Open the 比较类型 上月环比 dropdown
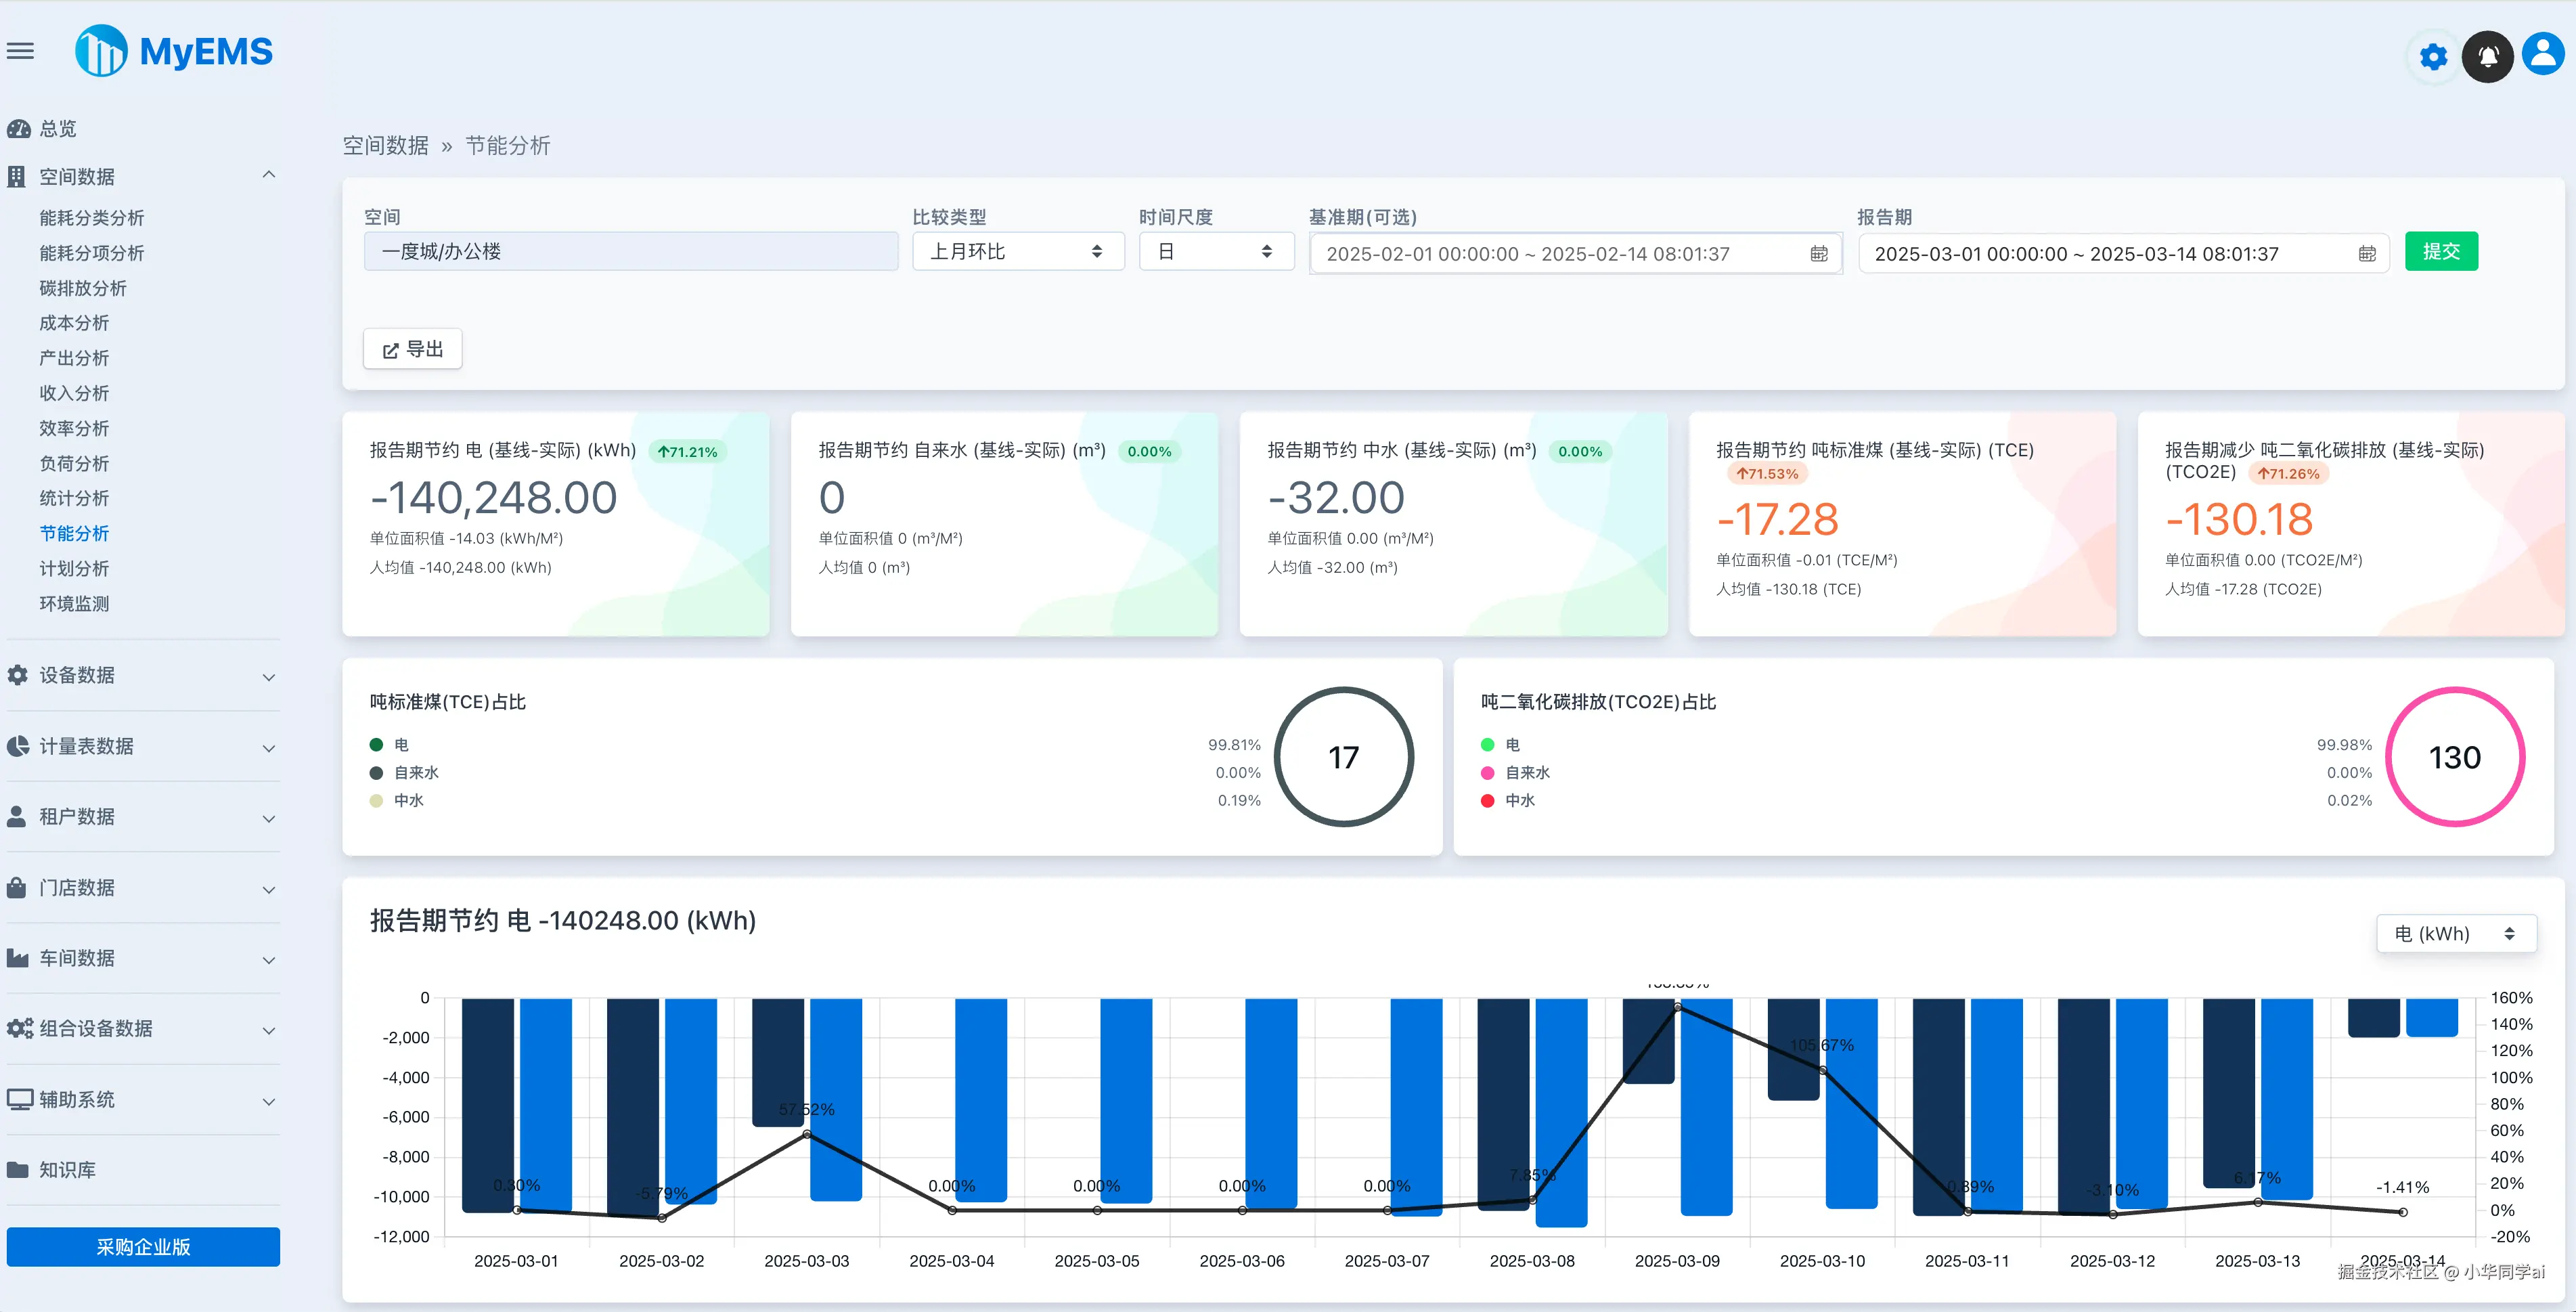The height and width of the screenshot is (1312, 2576). (1017, 252)
